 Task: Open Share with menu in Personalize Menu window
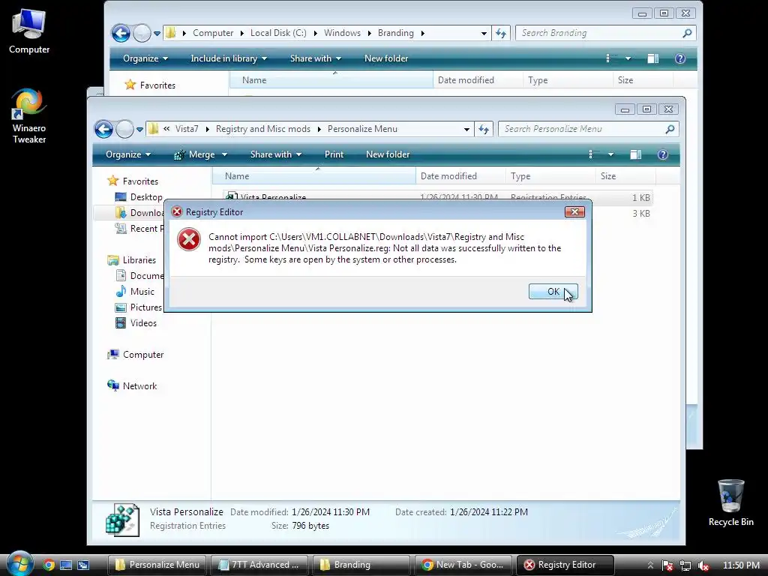pyautogui.click(x=276, y=154)
